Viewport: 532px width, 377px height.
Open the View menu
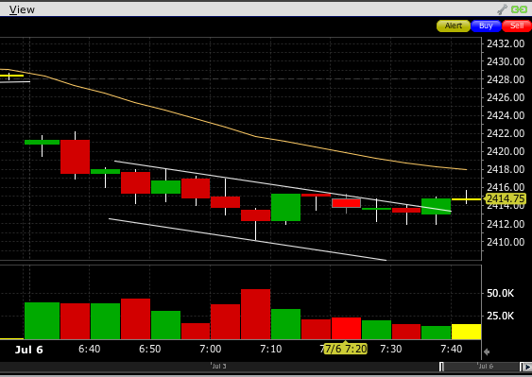tap(22, 9)
